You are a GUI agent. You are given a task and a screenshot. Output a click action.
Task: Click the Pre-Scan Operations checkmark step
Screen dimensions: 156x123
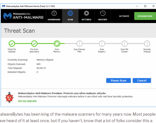(x=34, y=44)
